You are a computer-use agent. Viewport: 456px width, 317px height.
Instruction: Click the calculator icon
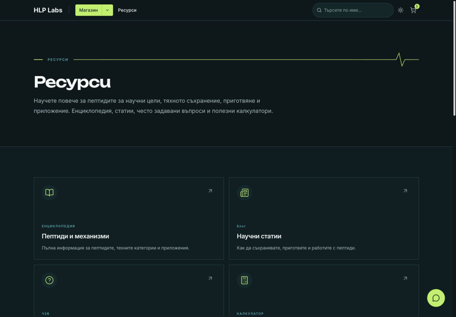coord(244,280)
